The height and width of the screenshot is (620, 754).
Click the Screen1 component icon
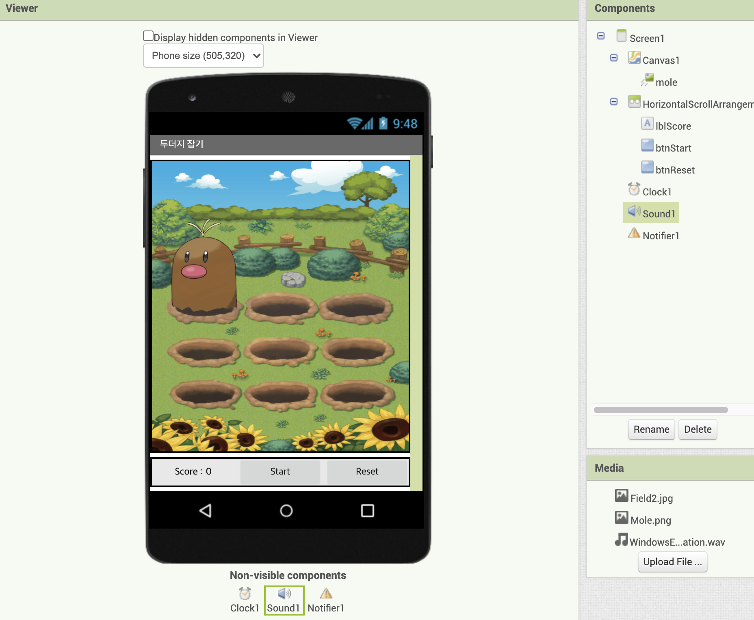[621, 35]
